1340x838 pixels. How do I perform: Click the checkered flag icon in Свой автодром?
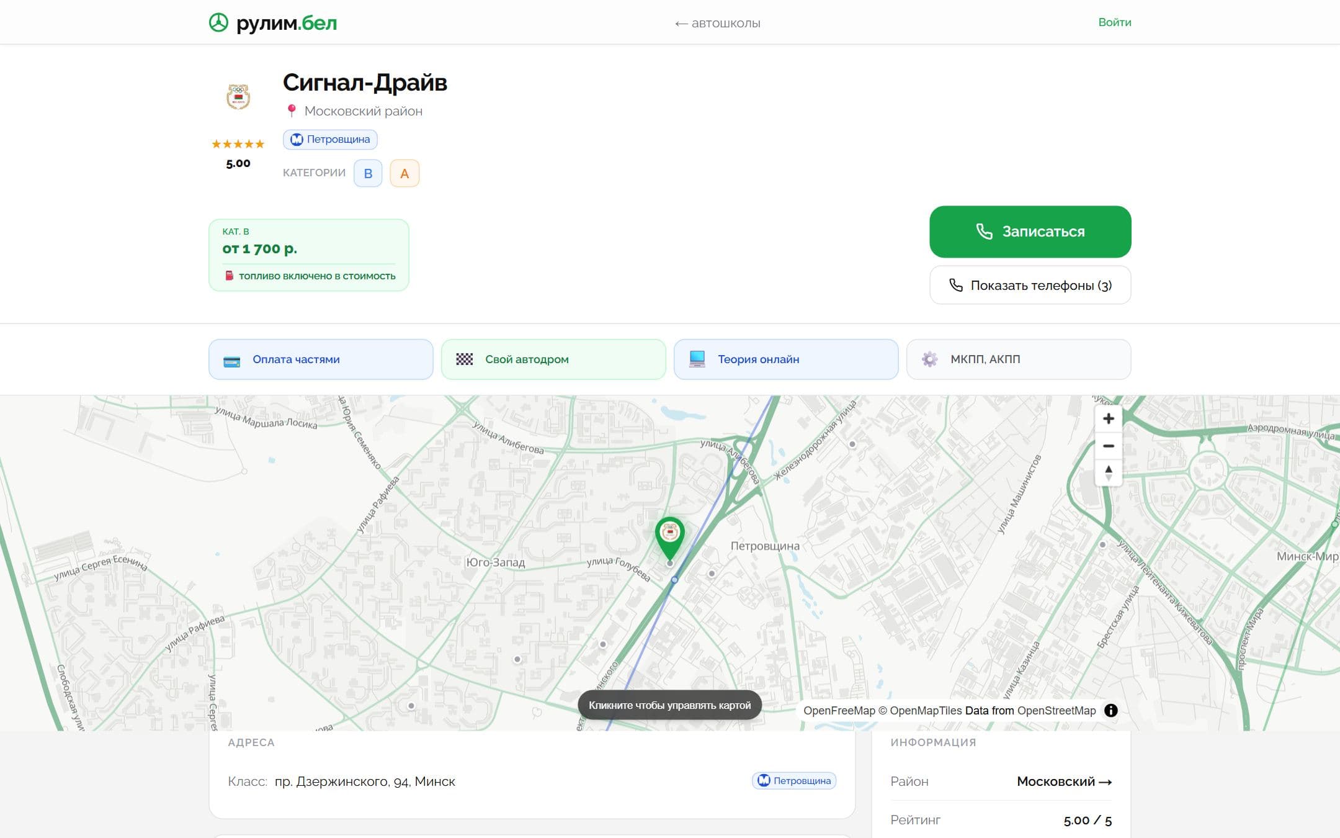pyautogui.click(x=464, y=359)
